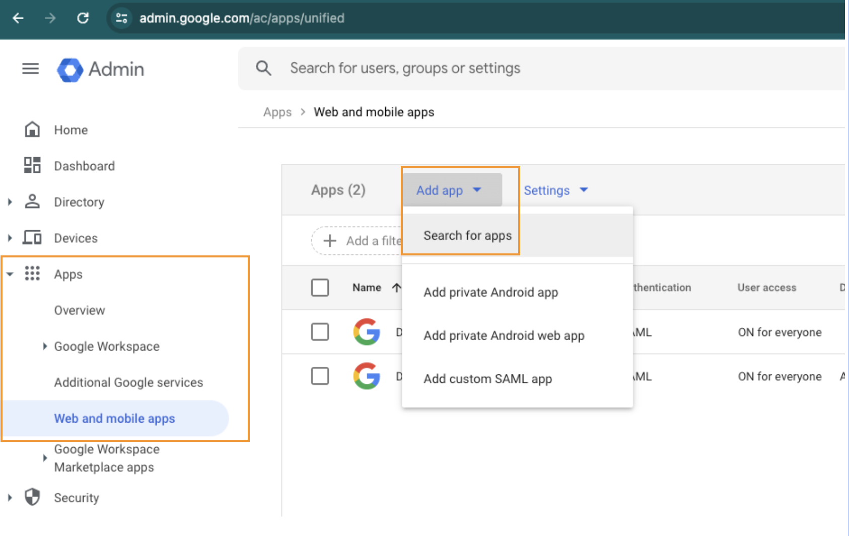Open Apps label in the sidebar
This screenshot has height=536, width=849.
point(68,275)
